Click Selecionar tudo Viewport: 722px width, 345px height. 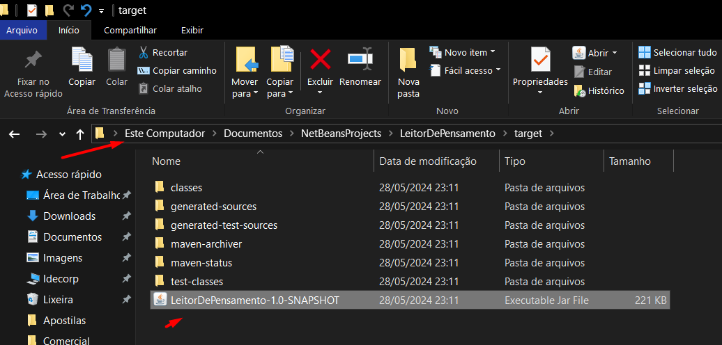pos(677,52)
